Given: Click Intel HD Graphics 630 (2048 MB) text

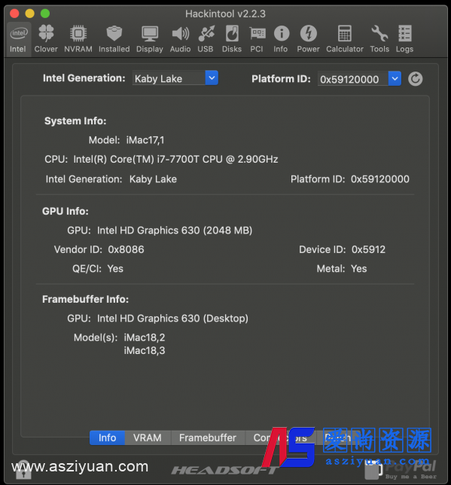Looking at the screenshot, I should tap(175, 230).
